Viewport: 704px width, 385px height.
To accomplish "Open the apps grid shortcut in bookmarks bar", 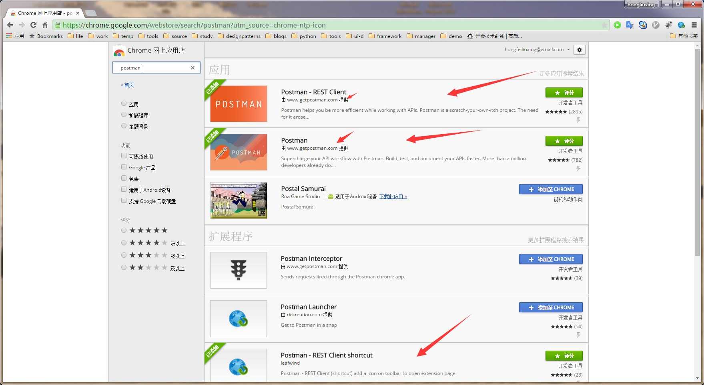I will coord(9,36).
